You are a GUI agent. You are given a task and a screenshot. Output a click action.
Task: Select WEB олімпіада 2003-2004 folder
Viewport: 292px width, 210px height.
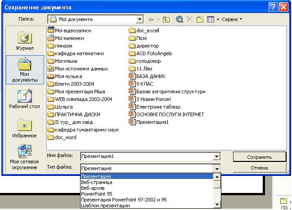click(80, 99)
